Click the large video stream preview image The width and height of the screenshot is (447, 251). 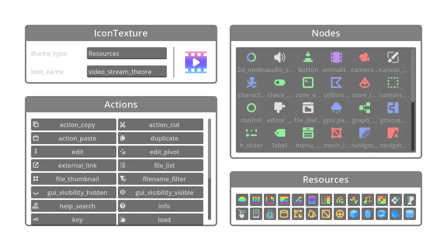coord(196,62)
